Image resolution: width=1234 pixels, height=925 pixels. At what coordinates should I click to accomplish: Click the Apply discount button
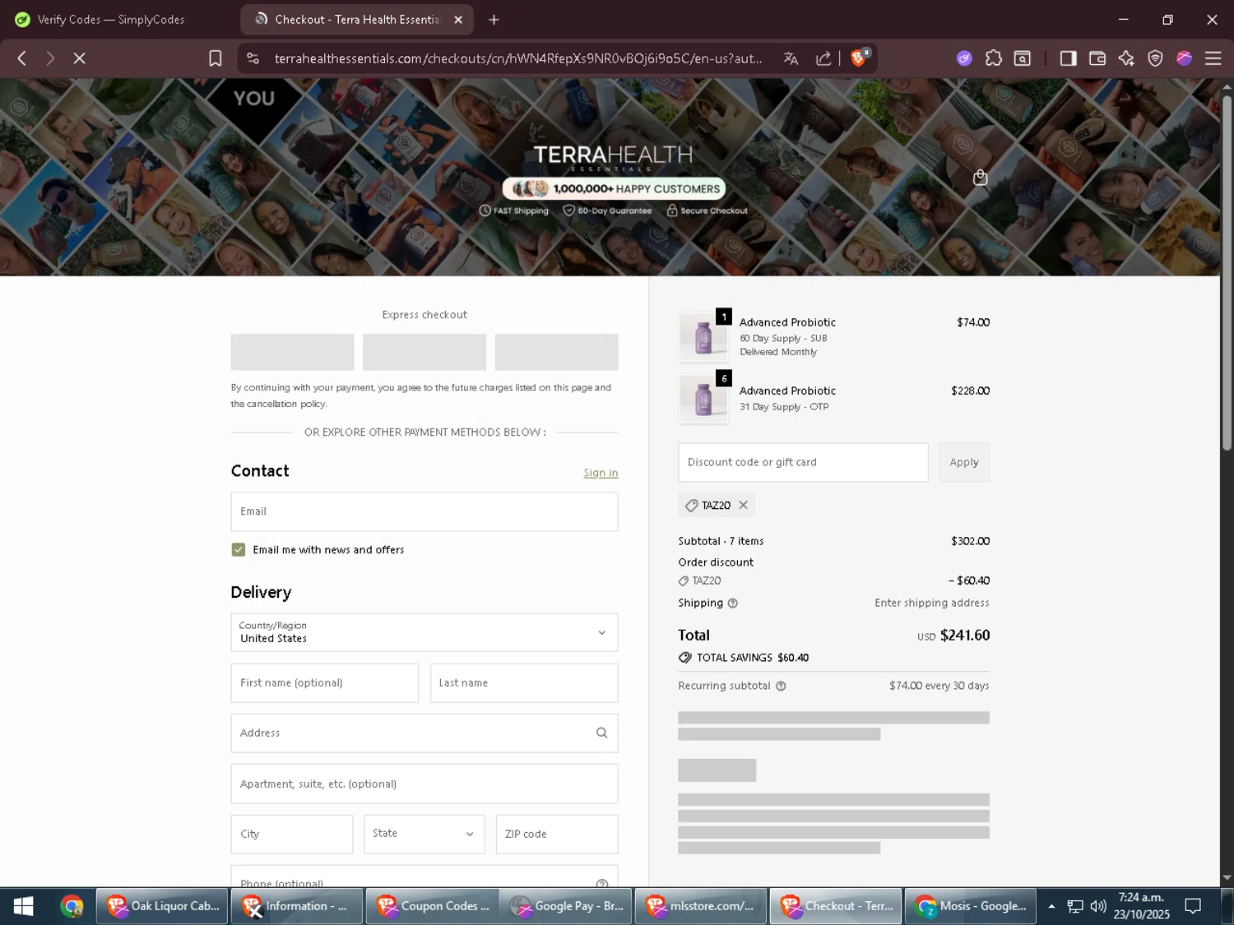(964, 462)
